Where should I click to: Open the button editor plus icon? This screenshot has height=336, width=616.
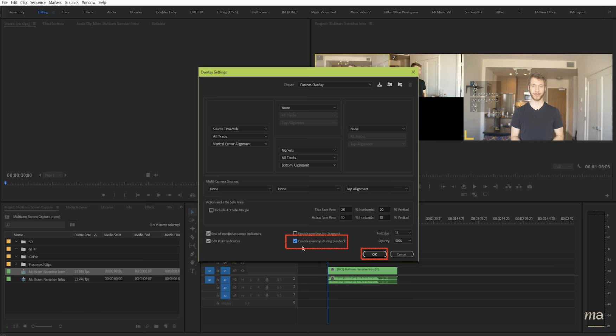pos(607,195)
